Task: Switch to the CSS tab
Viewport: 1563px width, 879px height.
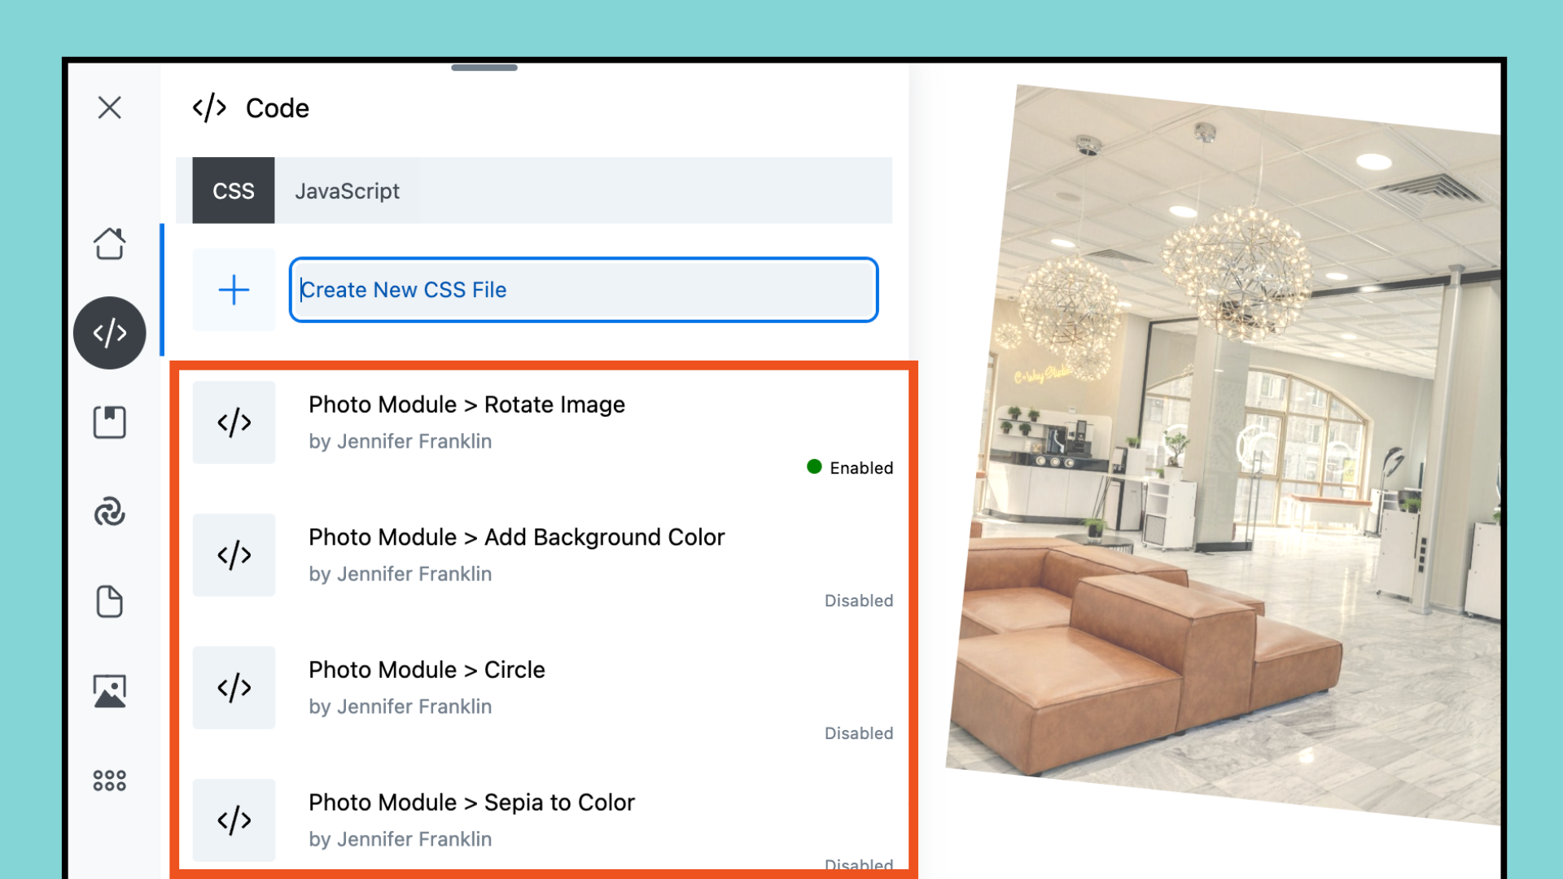Action: click(234, 191)
